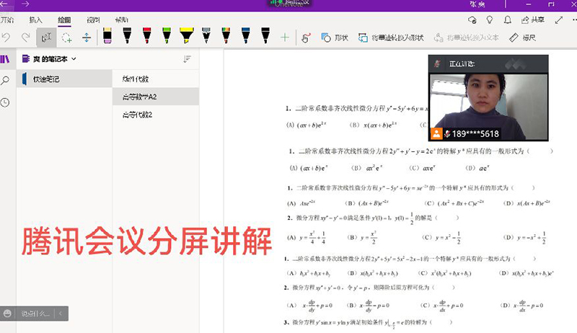Click the lightbulb tell-me icon

pyautogui.click(x=490, y=20)
